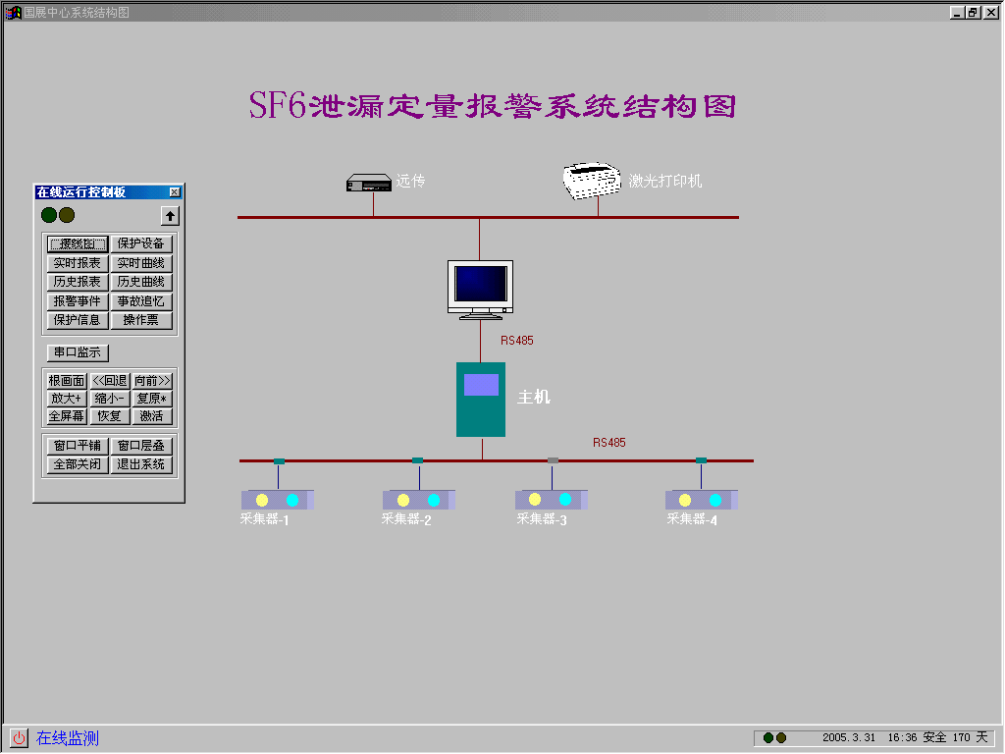Click the blue screen on the 主机 unit
Viewport: 1005px width, 754px height.
pyautogui.click(x=481, y=385)
